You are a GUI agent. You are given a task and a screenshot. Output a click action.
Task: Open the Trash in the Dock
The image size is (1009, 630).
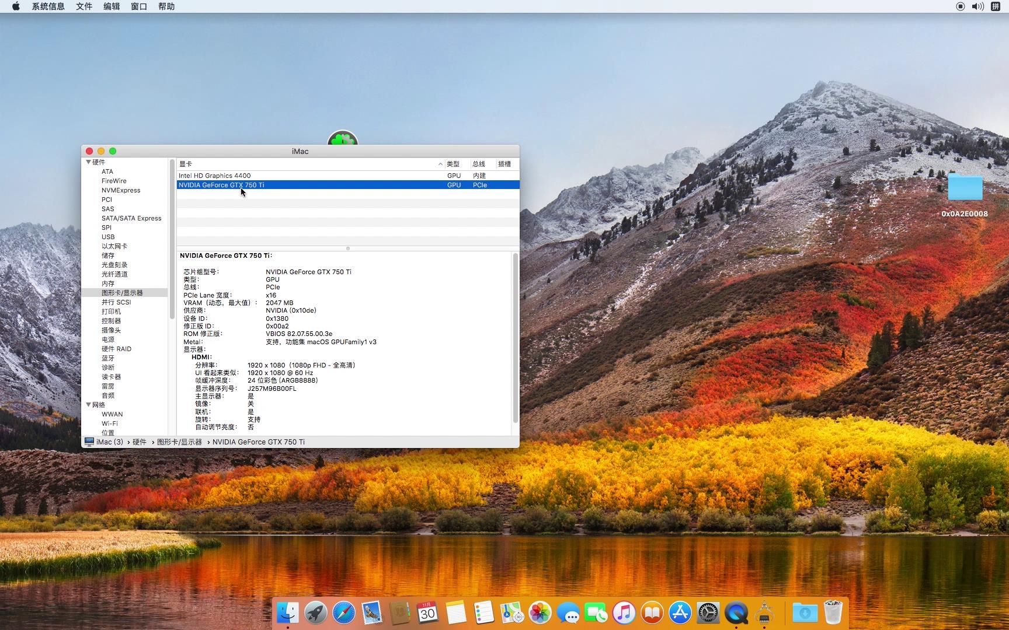click(833, 612)
